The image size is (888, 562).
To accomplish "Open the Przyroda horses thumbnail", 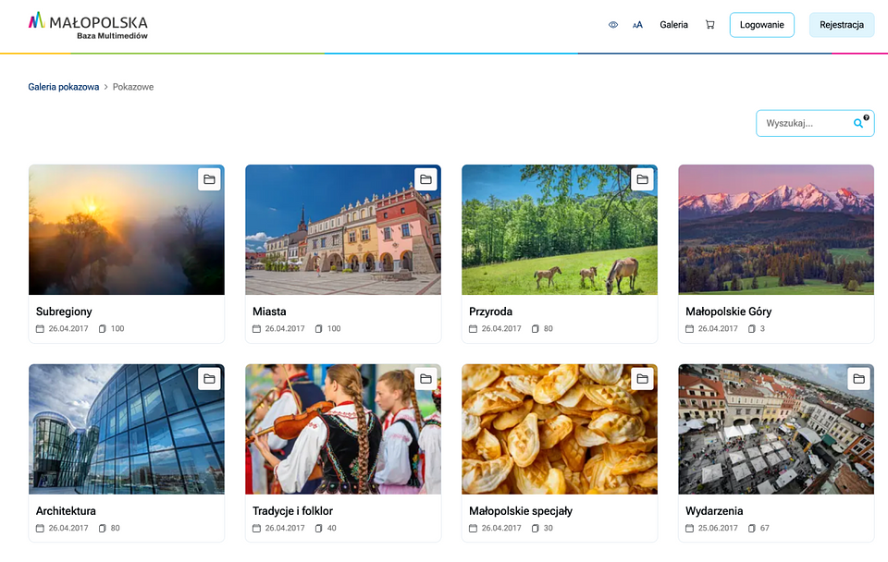I will pos(560,230).
